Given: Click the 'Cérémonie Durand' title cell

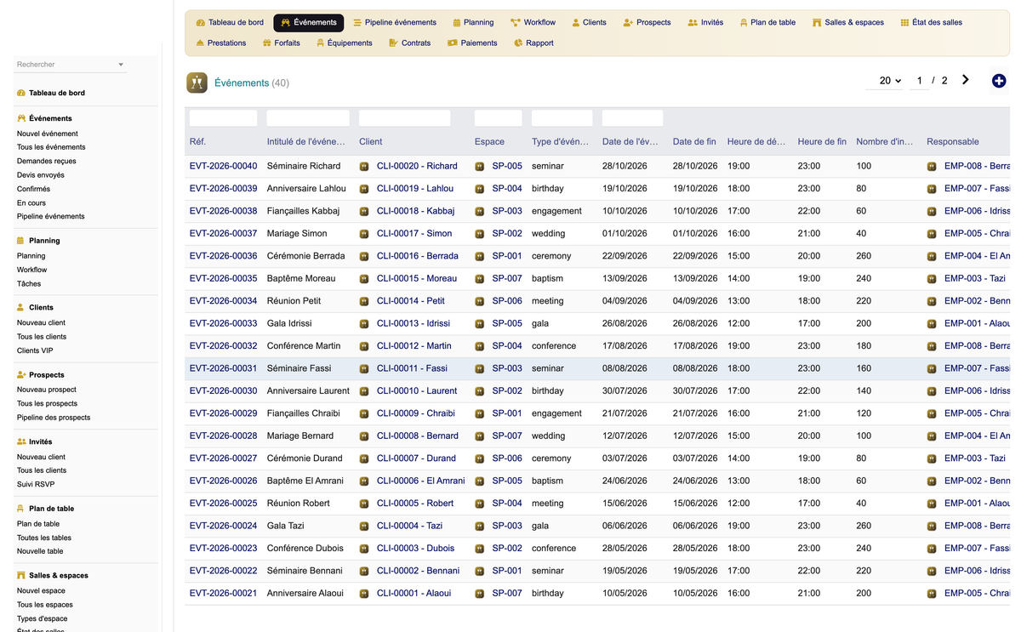Looking at the screenshot, I should coord(306,458).
